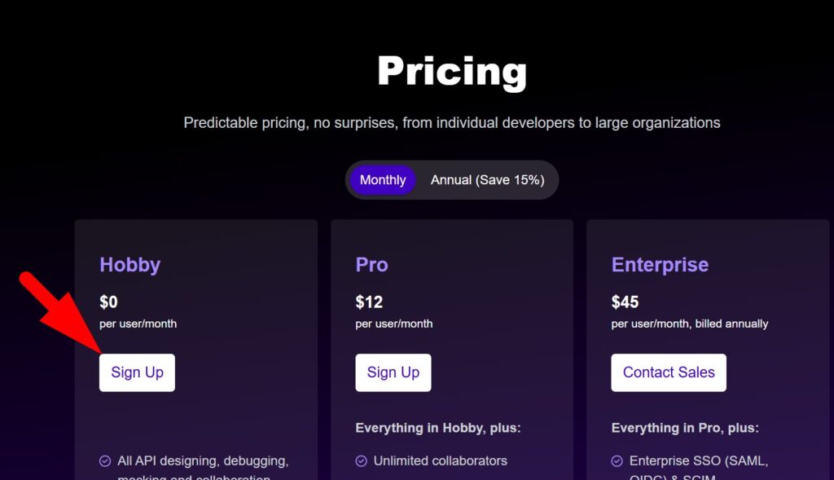
Task: Click the $0 price on Hobby
Action: (108, 302)
